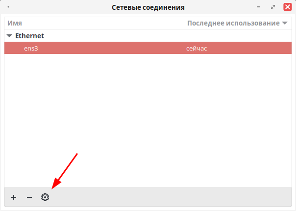Sort connections by Имя column header
The height and width of the screenshot is (211, 296).
click(x=15, y=23)
